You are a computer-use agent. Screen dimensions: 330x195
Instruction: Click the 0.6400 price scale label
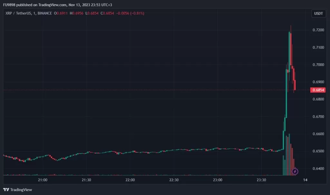[x=318, y=169]
